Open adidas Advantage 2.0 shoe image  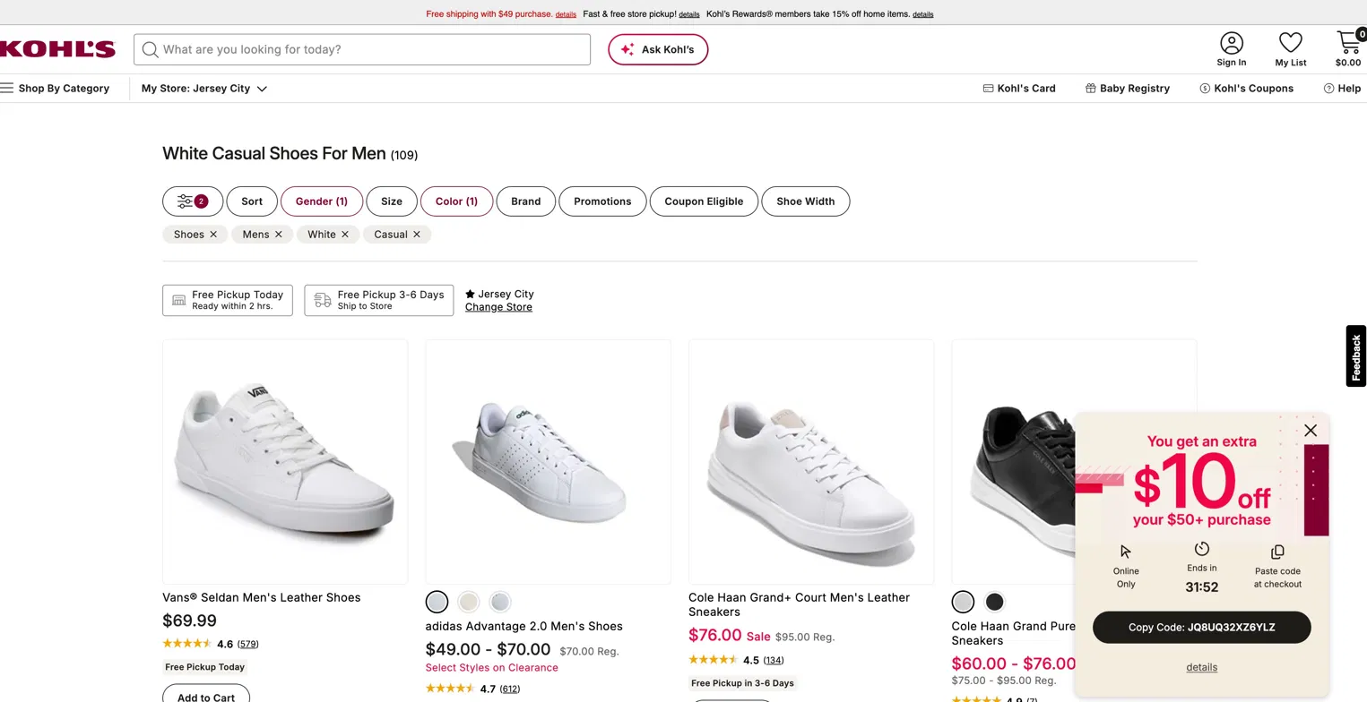point(548,461)
